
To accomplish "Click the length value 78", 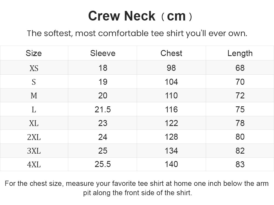I will tap(240, 123).
